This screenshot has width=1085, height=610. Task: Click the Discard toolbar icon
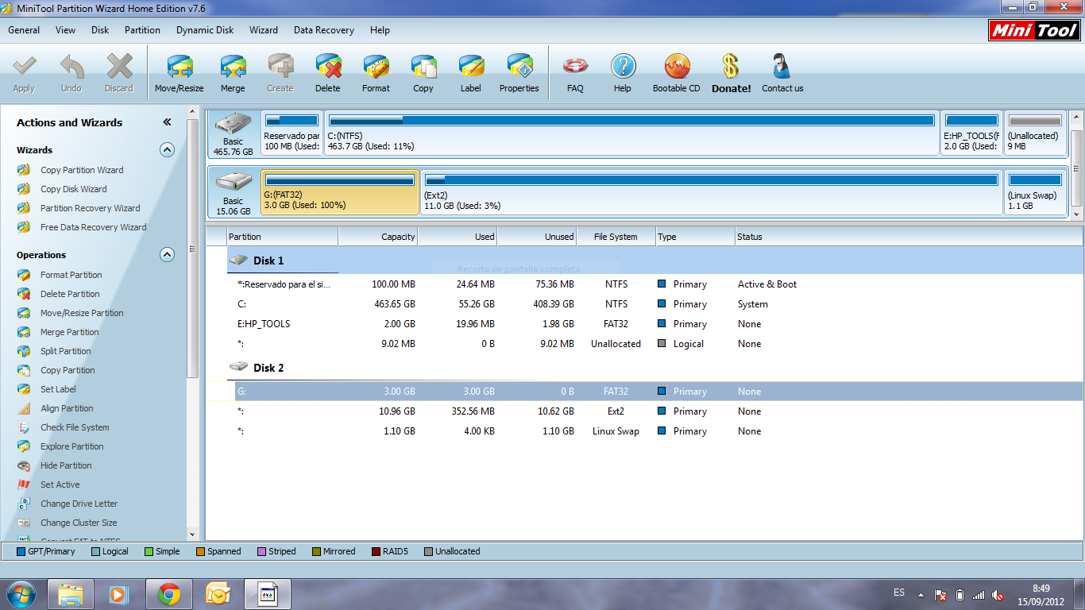(x=119, y=67)
